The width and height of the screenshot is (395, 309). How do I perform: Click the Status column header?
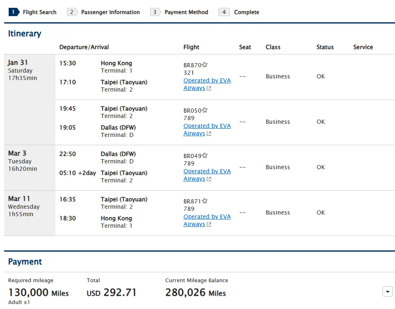pyautogui.click(x=325, y=47)
